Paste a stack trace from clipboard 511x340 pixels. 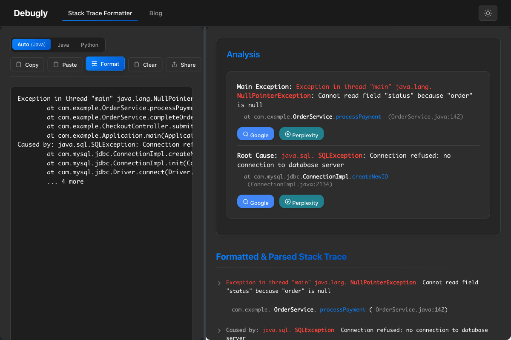coord(65,65)
